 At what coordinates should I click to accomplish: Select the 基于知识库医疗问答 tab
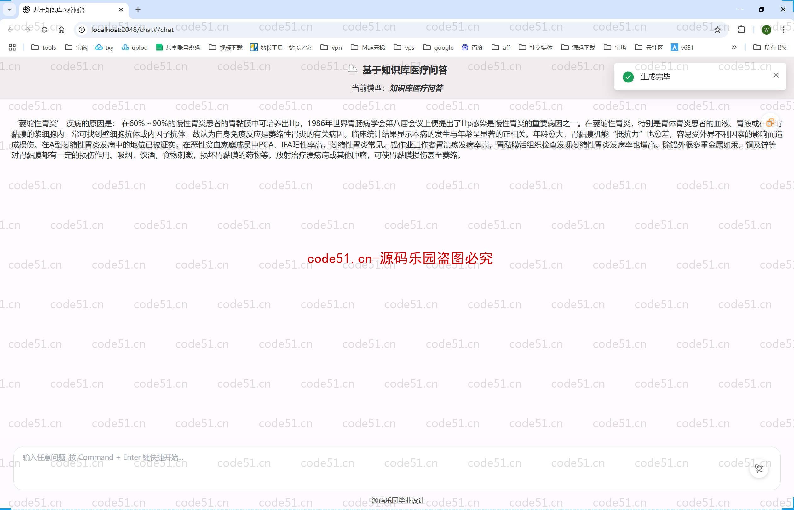click(73, 10)
